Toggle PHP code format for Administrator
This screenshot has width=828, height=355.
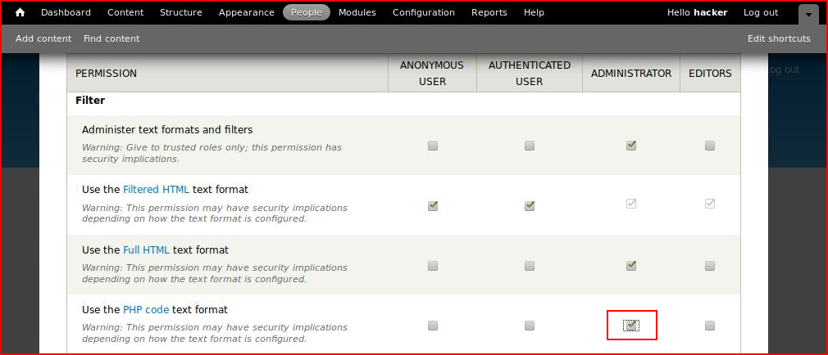631,326
